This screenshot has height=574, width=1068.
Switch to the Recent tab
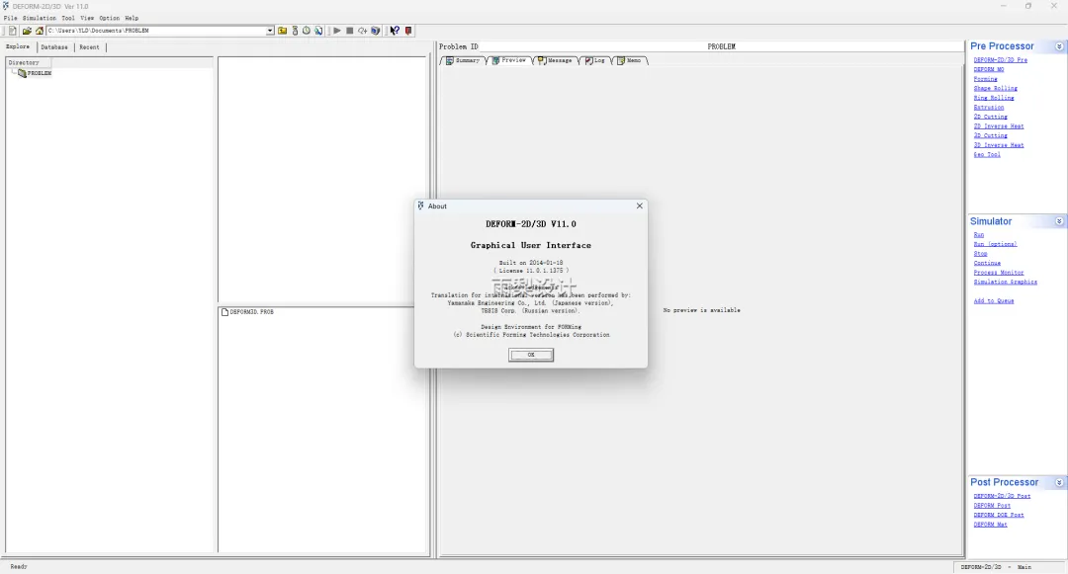pos(89,46)
